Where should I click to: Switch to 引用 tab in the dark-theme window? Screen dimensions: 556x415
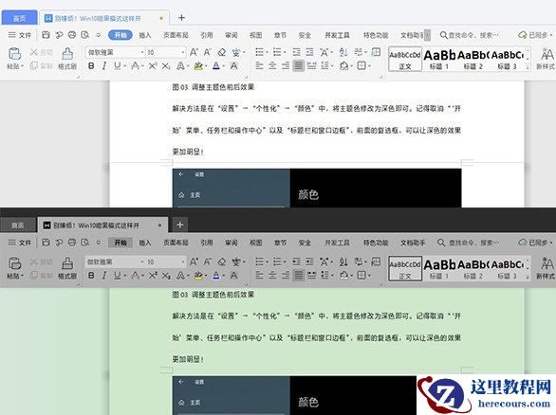[207, 243]
